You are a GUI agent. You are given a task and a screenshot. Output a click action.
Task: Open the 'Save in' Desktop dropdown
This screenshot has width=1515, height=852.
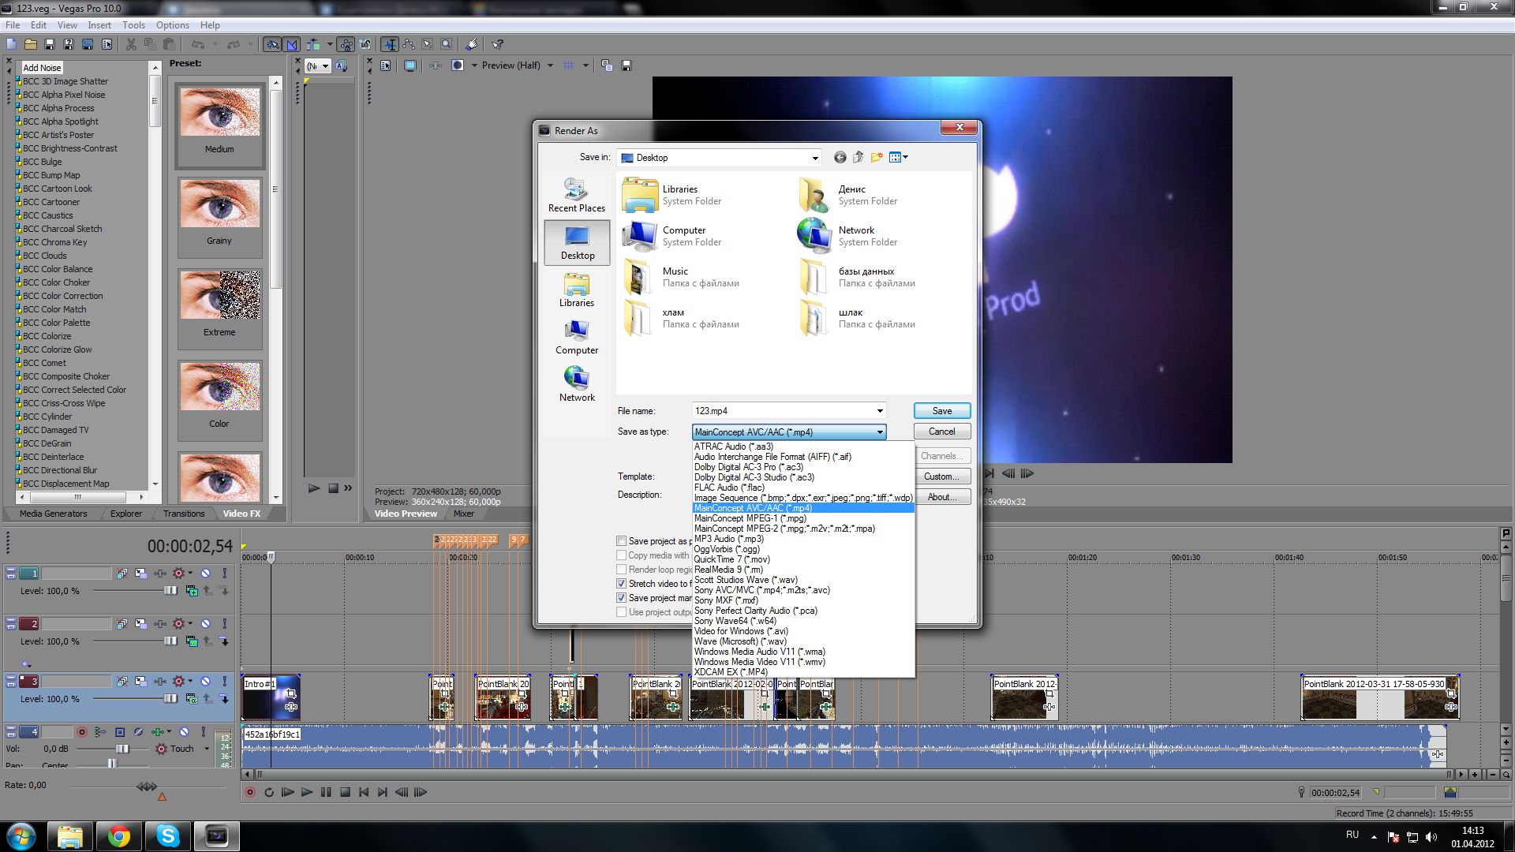click(815, 158)
